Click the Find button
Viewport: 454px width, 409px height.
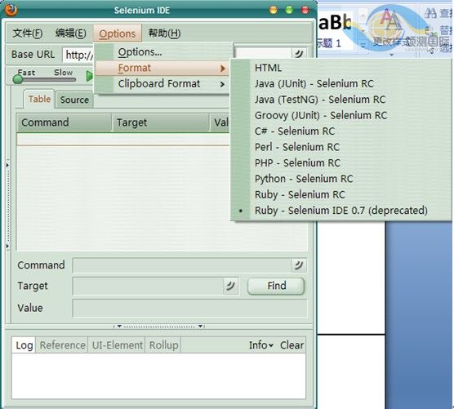(276, 286)
